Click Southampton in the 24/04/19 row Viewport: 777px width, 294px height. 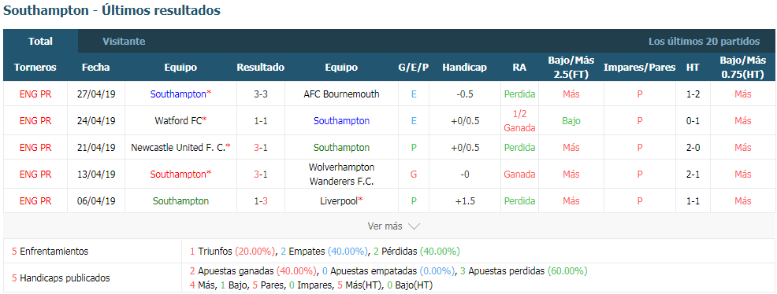(x=341, y=120)
